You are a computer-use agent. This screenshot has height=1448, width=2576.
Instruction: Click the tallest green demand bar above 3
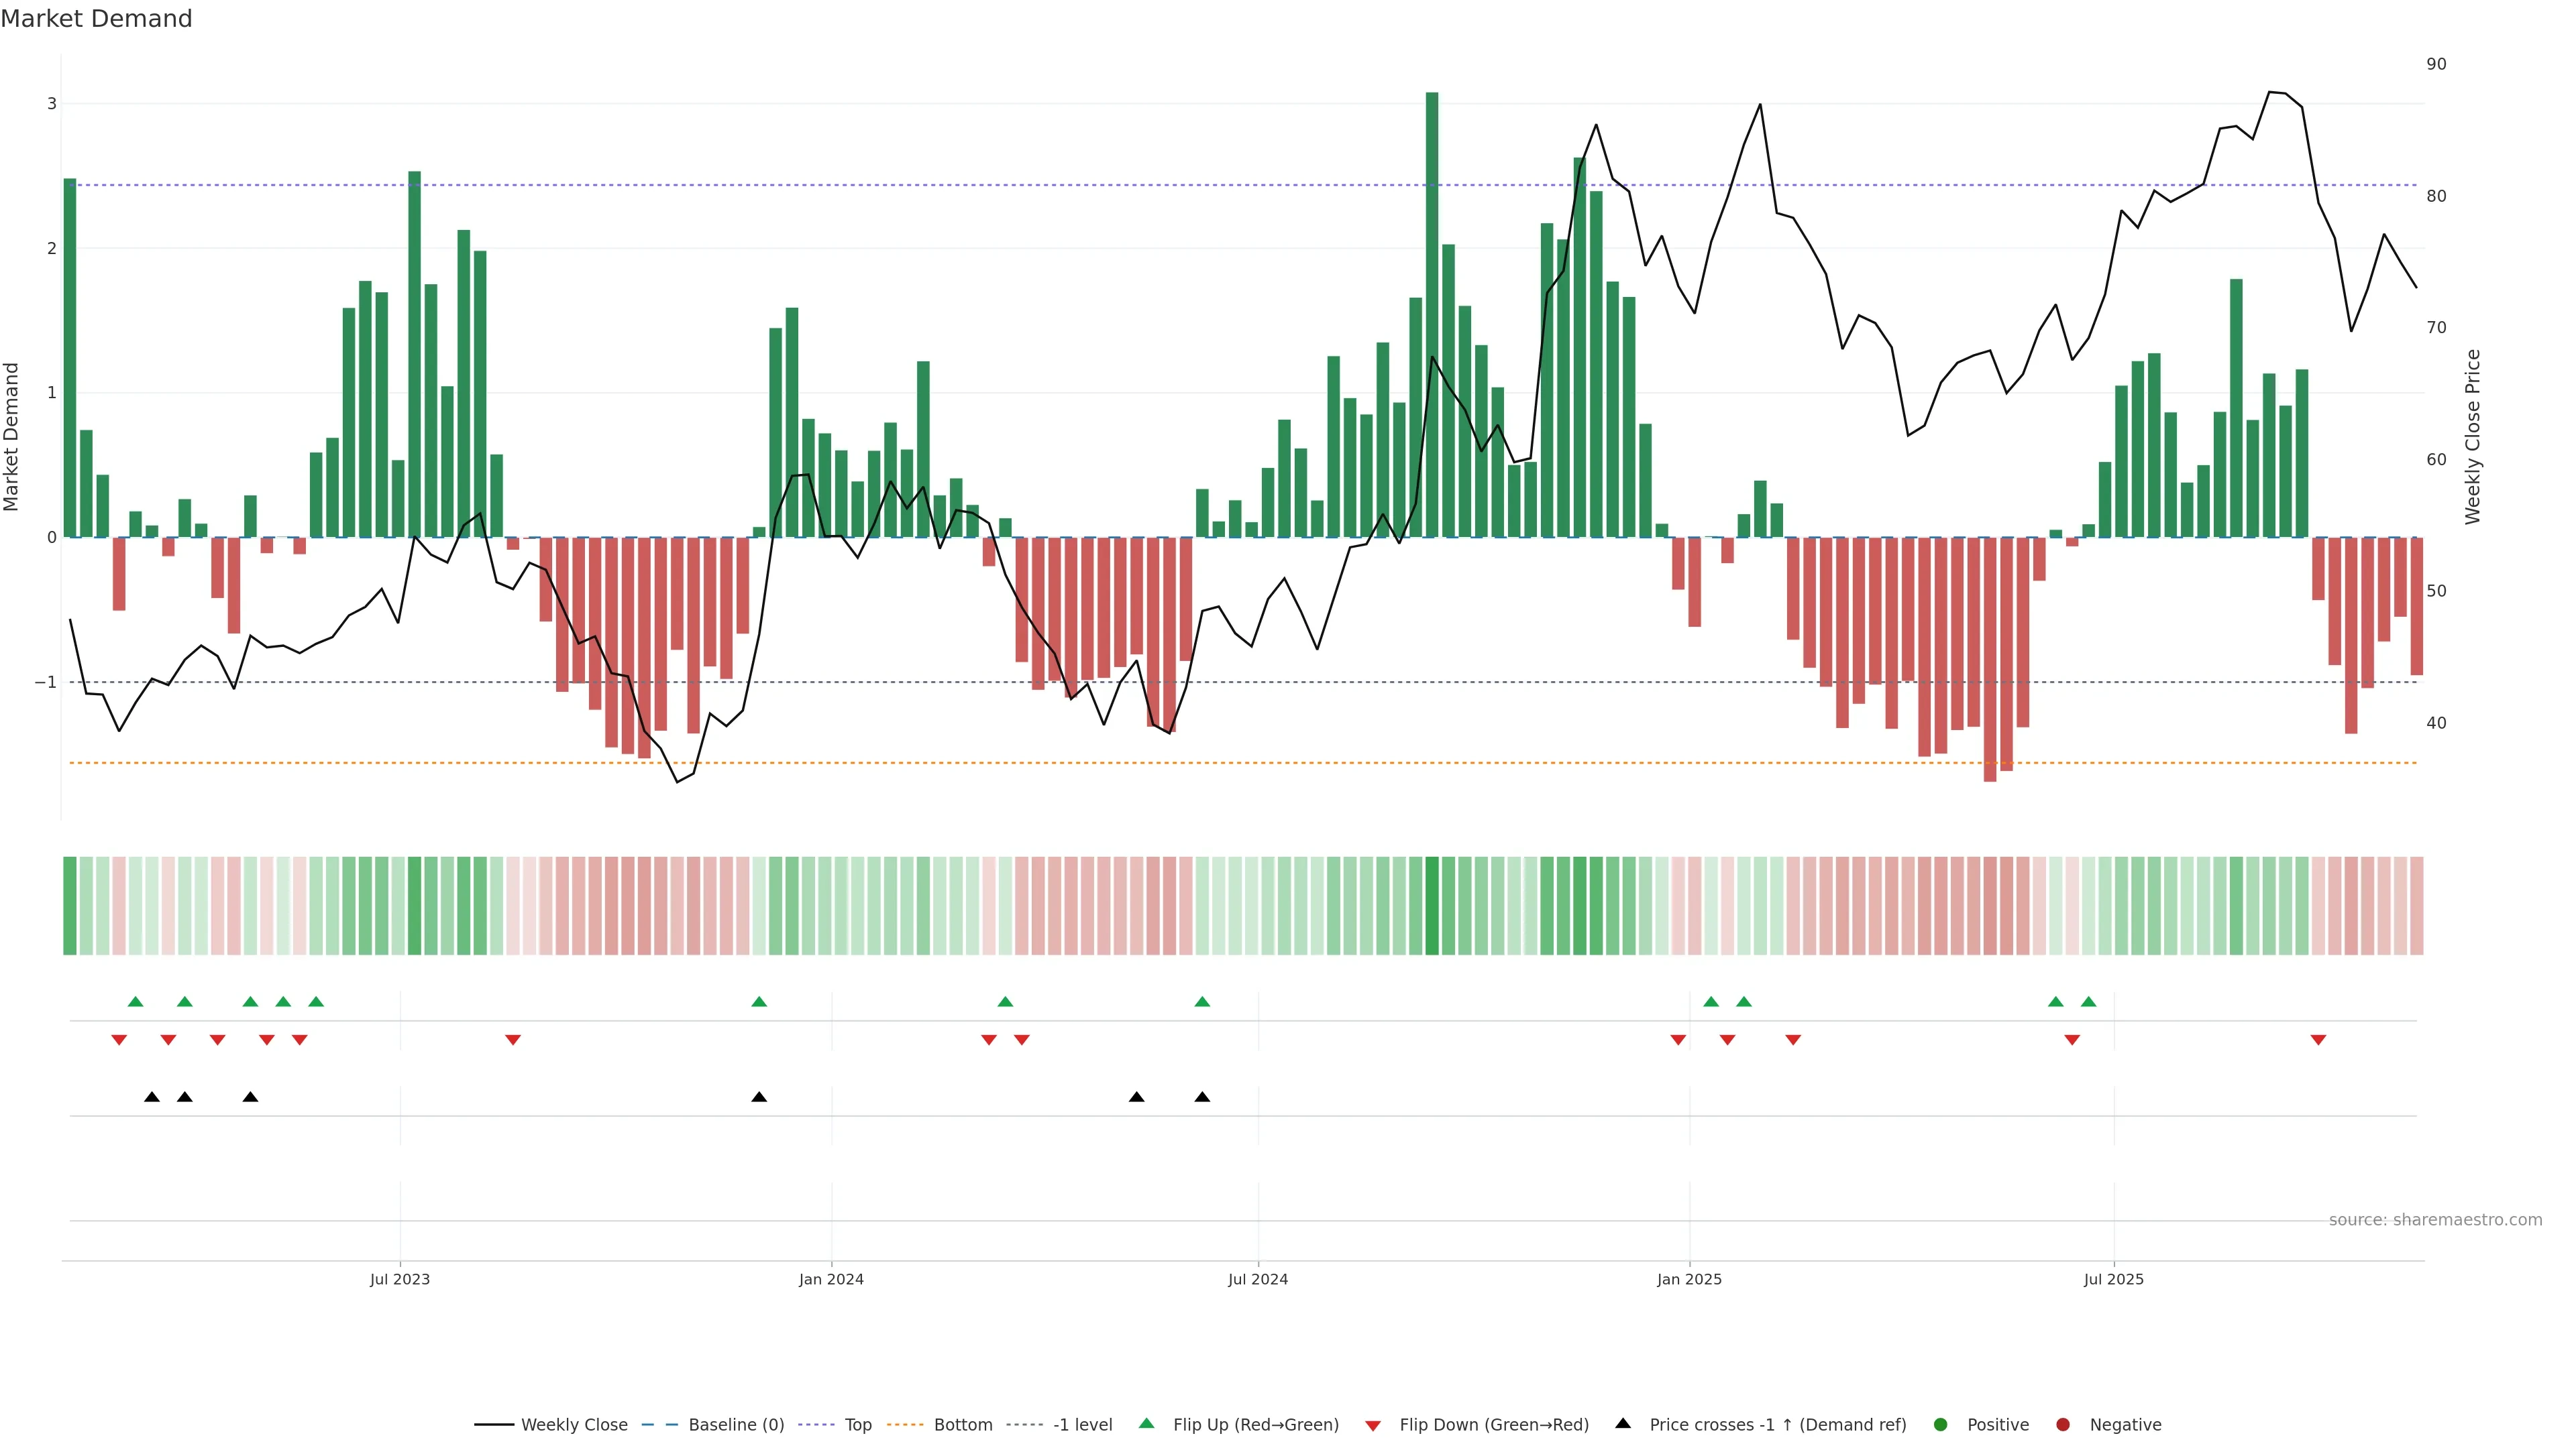1431,300
